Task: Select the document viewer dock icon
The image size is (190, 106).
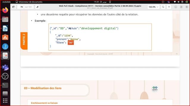Action: 5,56
